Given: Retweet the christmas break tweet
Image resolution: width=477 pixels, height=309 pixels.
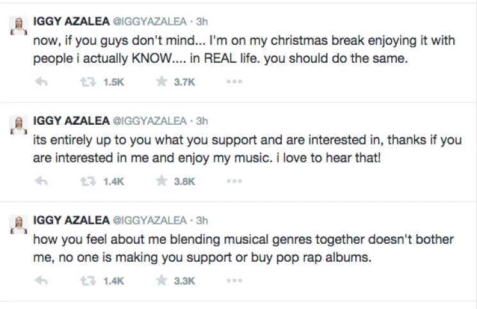Looking at the screenshot, I should tap(86, 83).
